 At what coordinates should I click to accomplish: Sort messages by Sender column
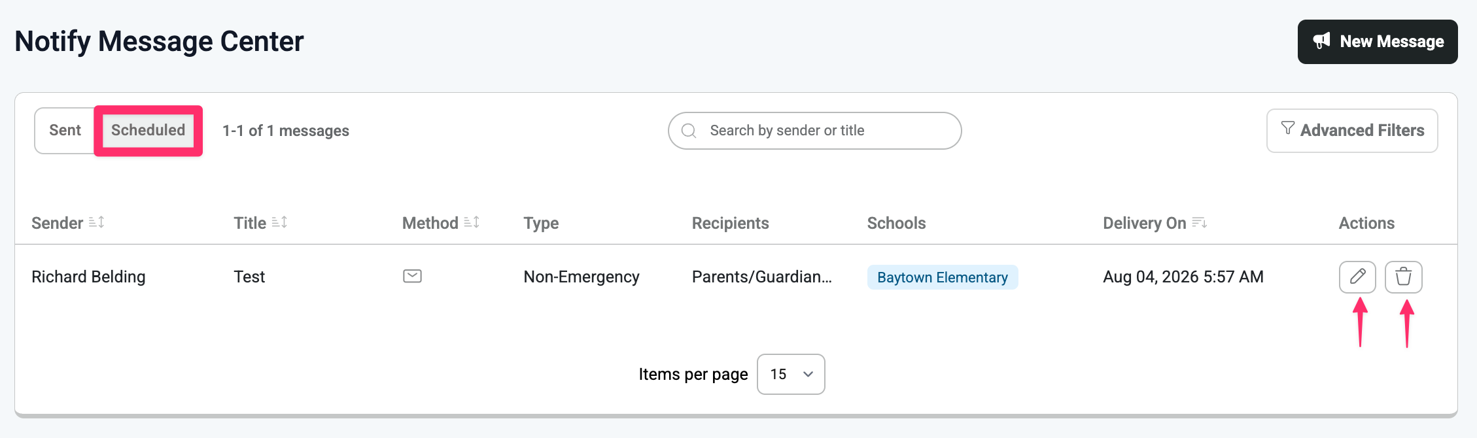tap(96, 222)
